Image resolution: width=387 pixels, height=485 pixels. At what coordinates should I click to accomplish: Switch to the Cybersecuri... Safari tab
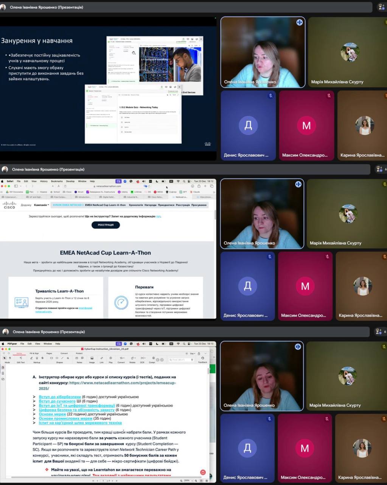pyautogui.click(x=11, y=197)
